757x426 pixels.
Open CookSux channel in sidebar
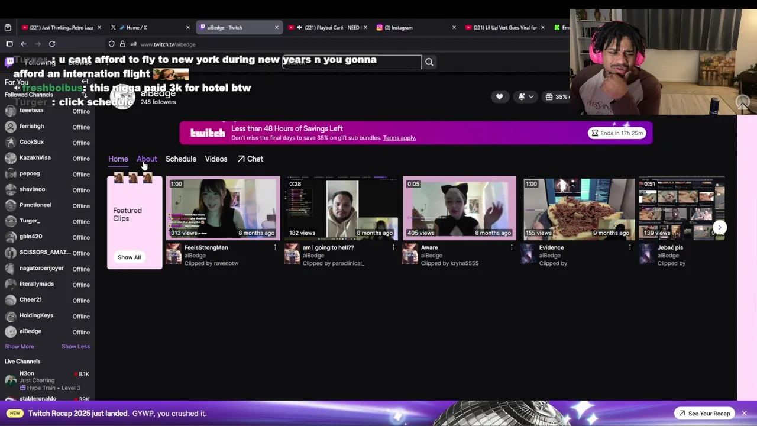pyautogui.click(x=47, y=142)
